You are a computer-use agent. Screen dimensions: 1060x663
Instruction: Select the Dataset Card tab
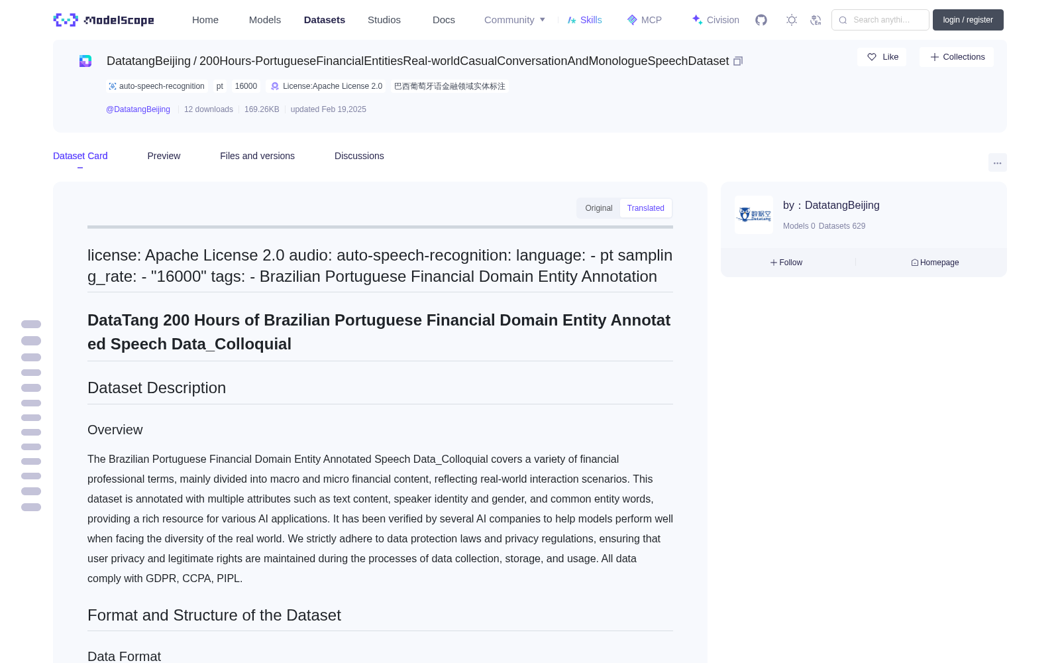coord(80,156)
